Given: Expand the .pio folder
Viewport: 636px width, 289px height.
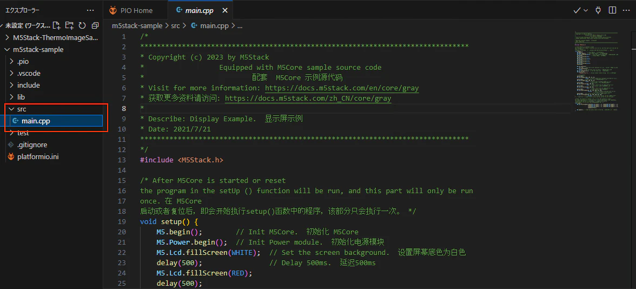Looking at the screenshot, I should pos(51,62).
